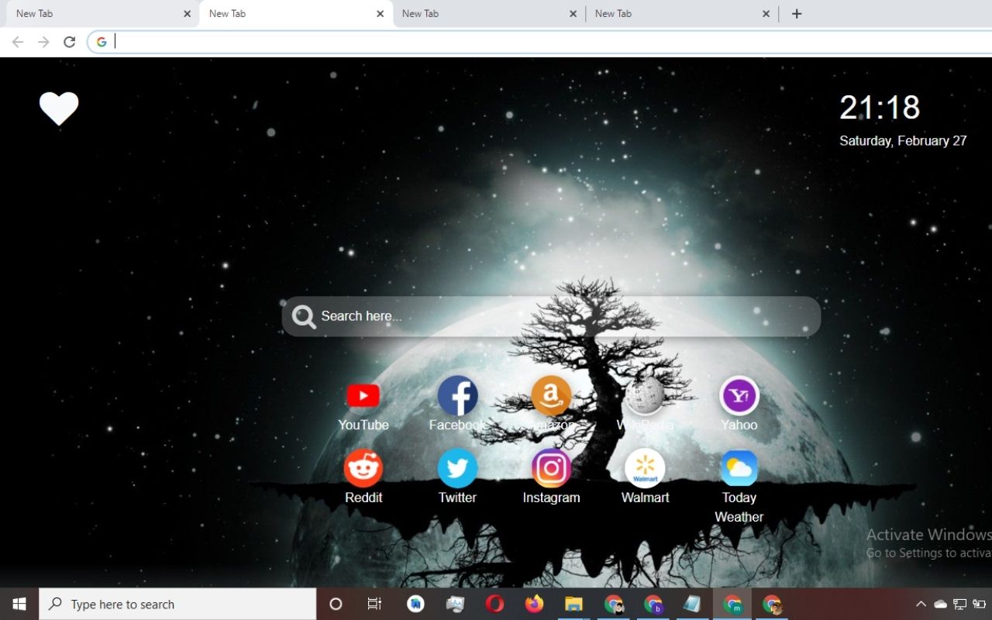Viewport: 992px width, 620px height.
Task: Click the battery tray icon
Action: point(980,604)
